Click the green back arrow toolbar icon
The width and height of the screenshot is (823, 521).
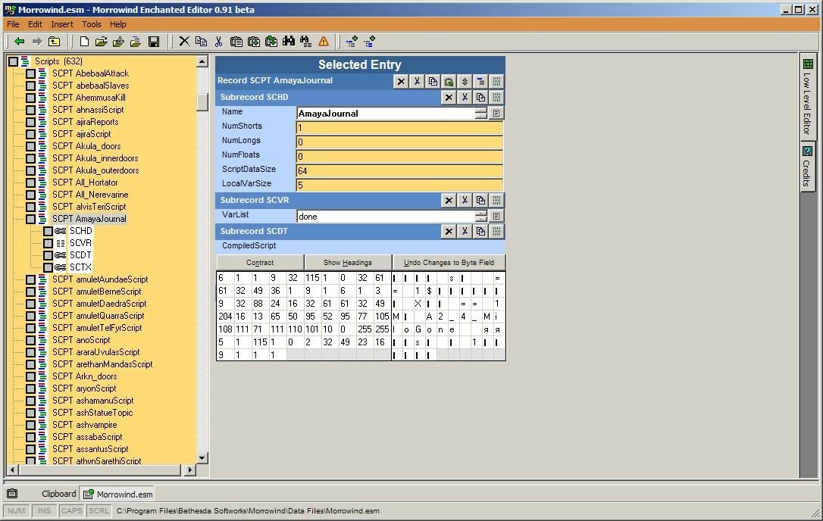pos(20,42)
